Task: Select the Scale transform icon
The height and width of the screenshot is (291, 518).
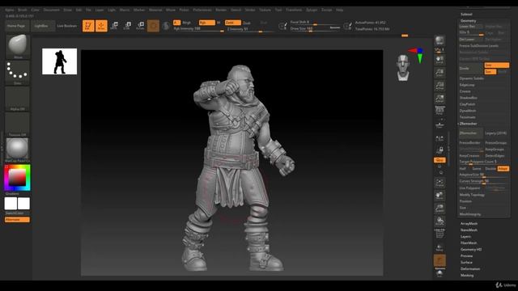Action: 127,26
